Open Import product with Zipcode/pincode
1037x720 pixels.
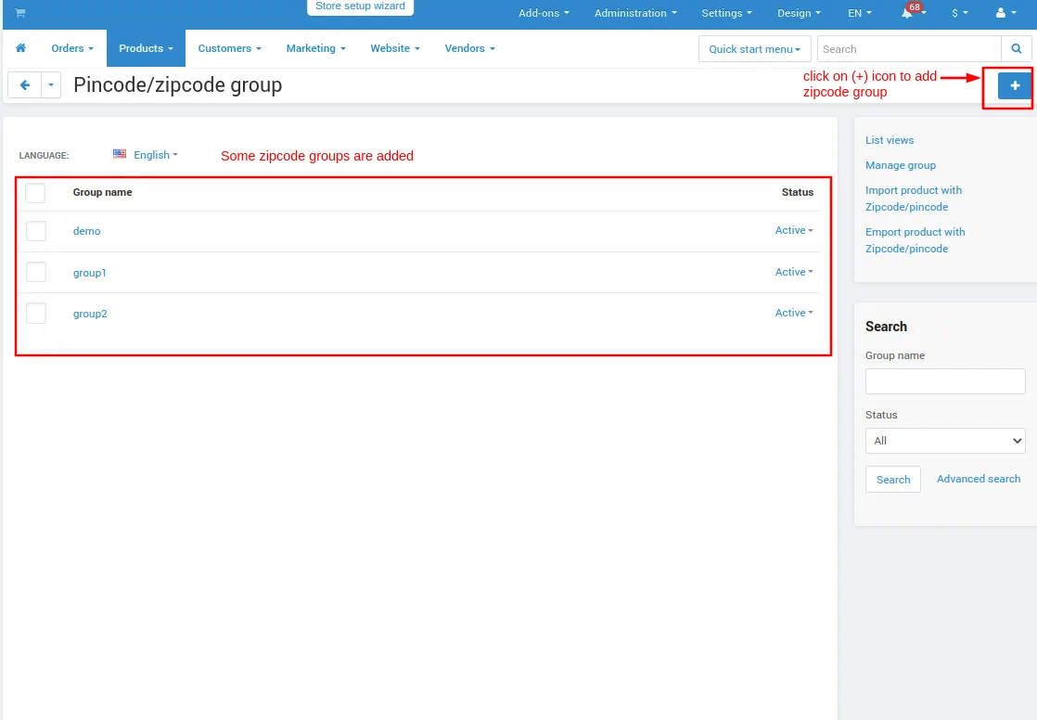[914, 199]
